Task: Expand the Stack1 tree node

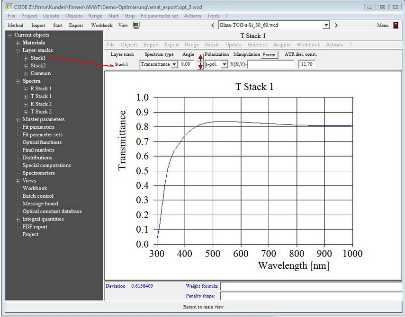Action: (26, 58)
